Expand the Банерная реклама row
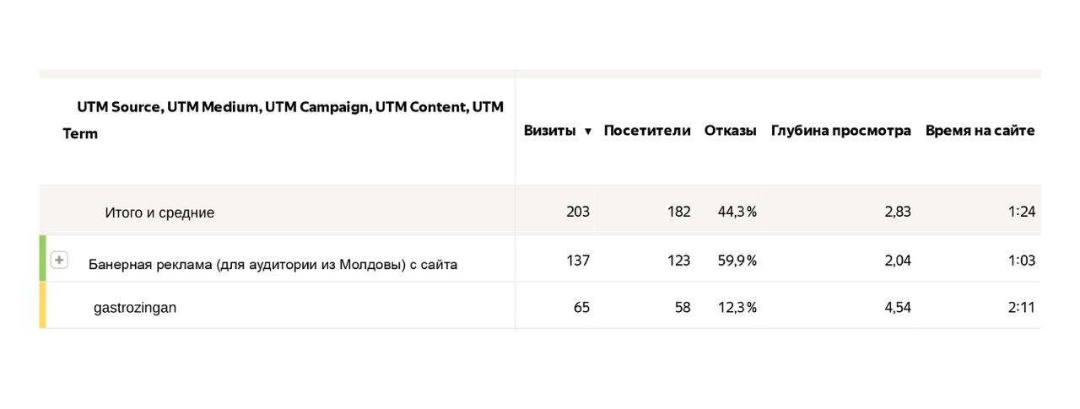 pos(59,260)
